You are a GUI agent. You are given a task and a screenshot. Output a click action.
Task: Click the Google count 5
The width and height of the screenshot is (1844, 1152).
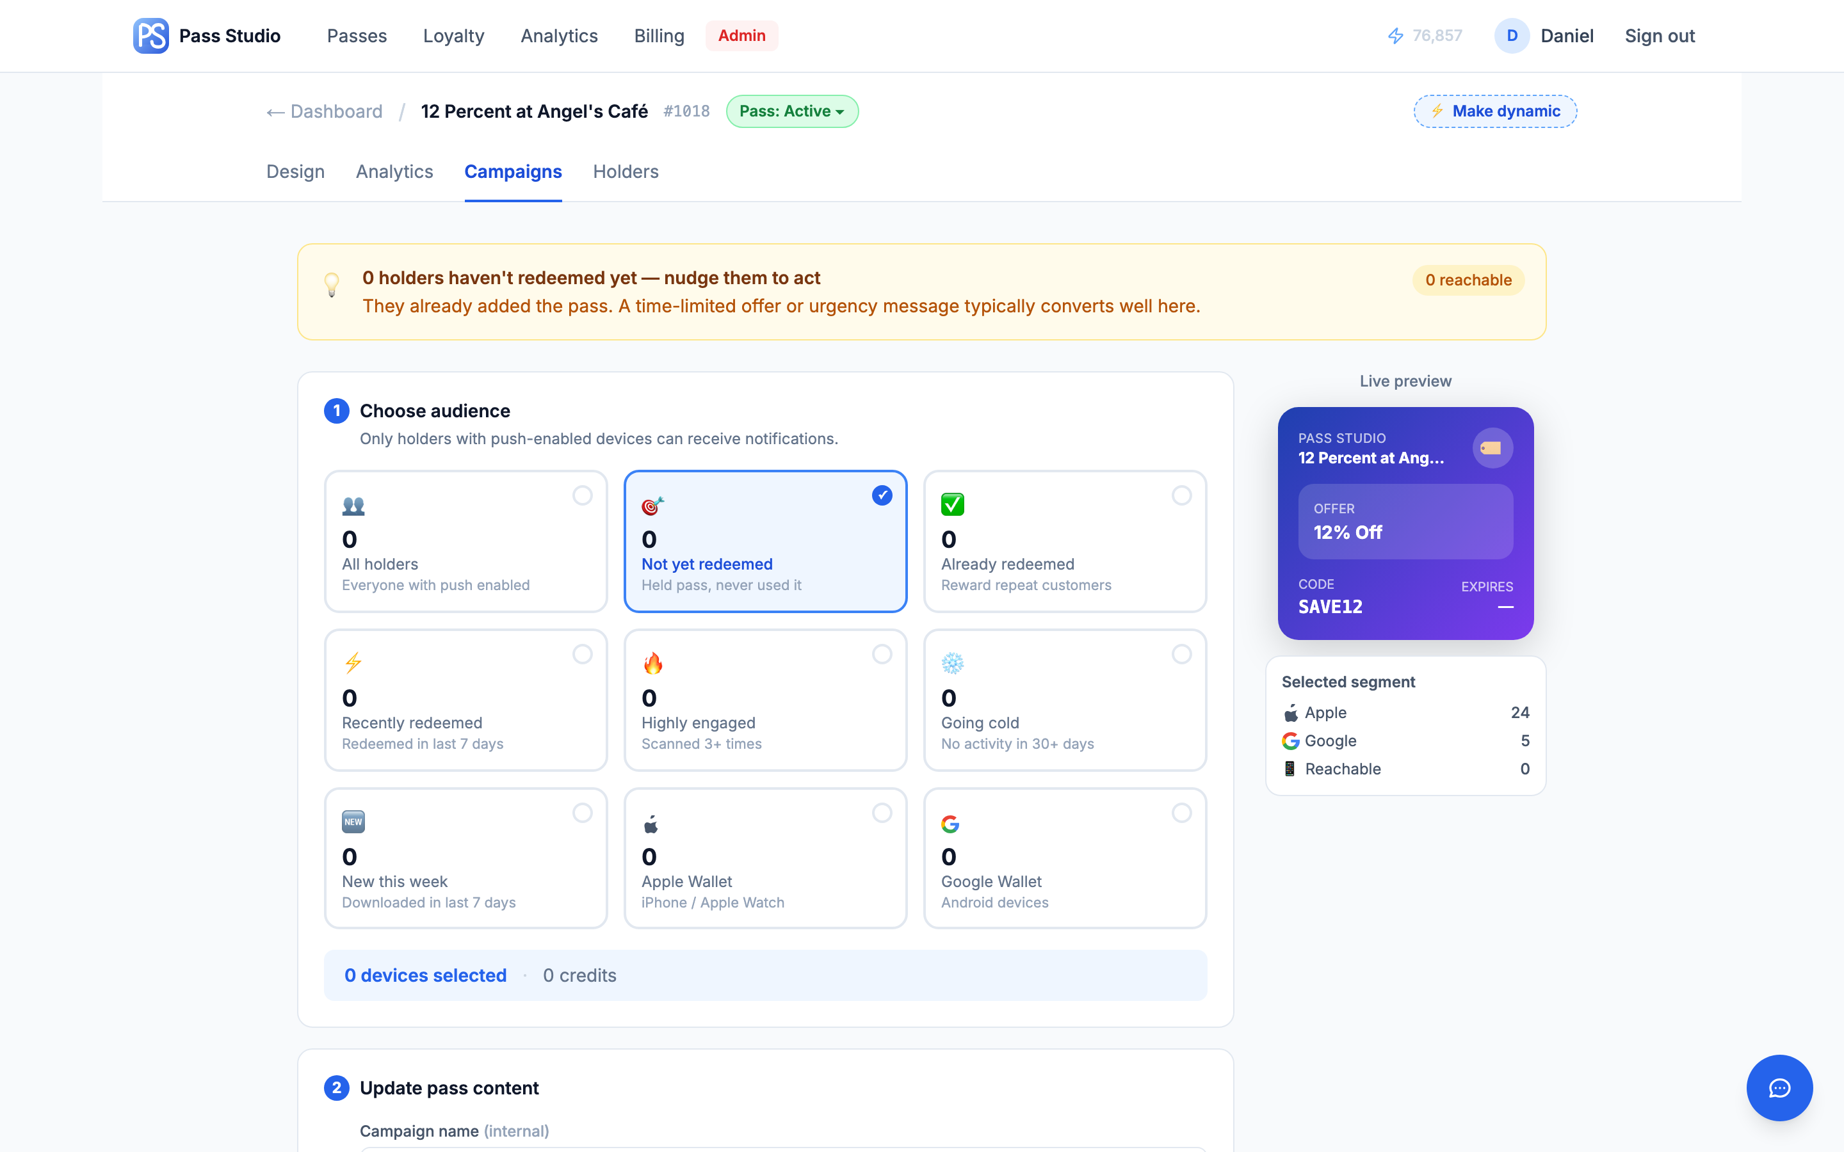[x=1525, y=740]
